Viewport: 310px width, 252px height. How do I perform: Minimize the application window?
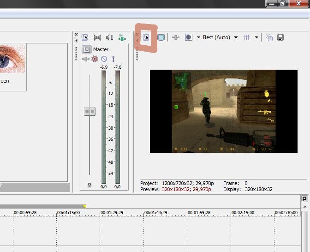pyautogui.click(x=272, y=3)
